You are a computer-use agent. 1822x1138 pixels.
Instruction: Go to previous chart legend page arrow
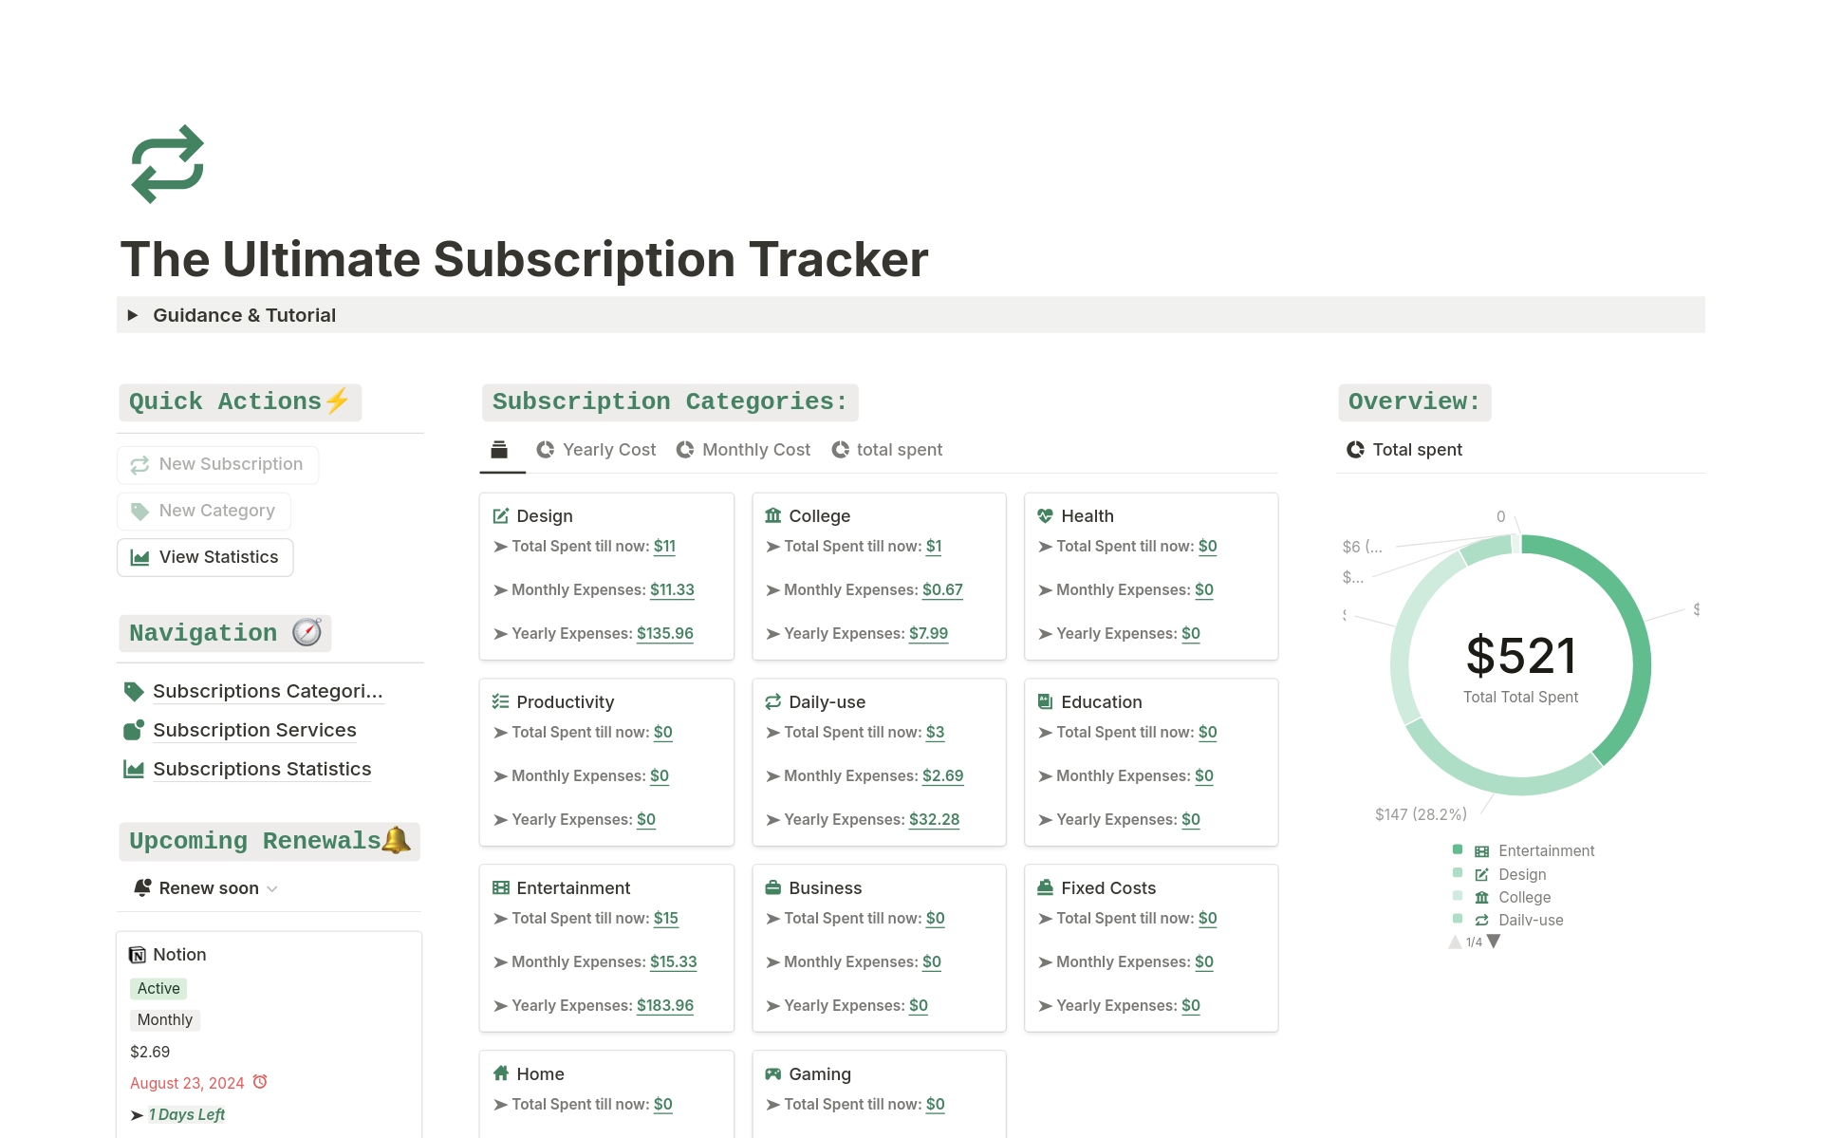tap(1455, 942)
